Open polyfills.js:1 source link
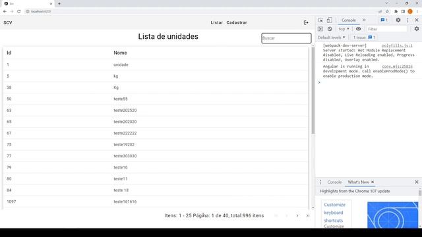 [x=397, y=45]
